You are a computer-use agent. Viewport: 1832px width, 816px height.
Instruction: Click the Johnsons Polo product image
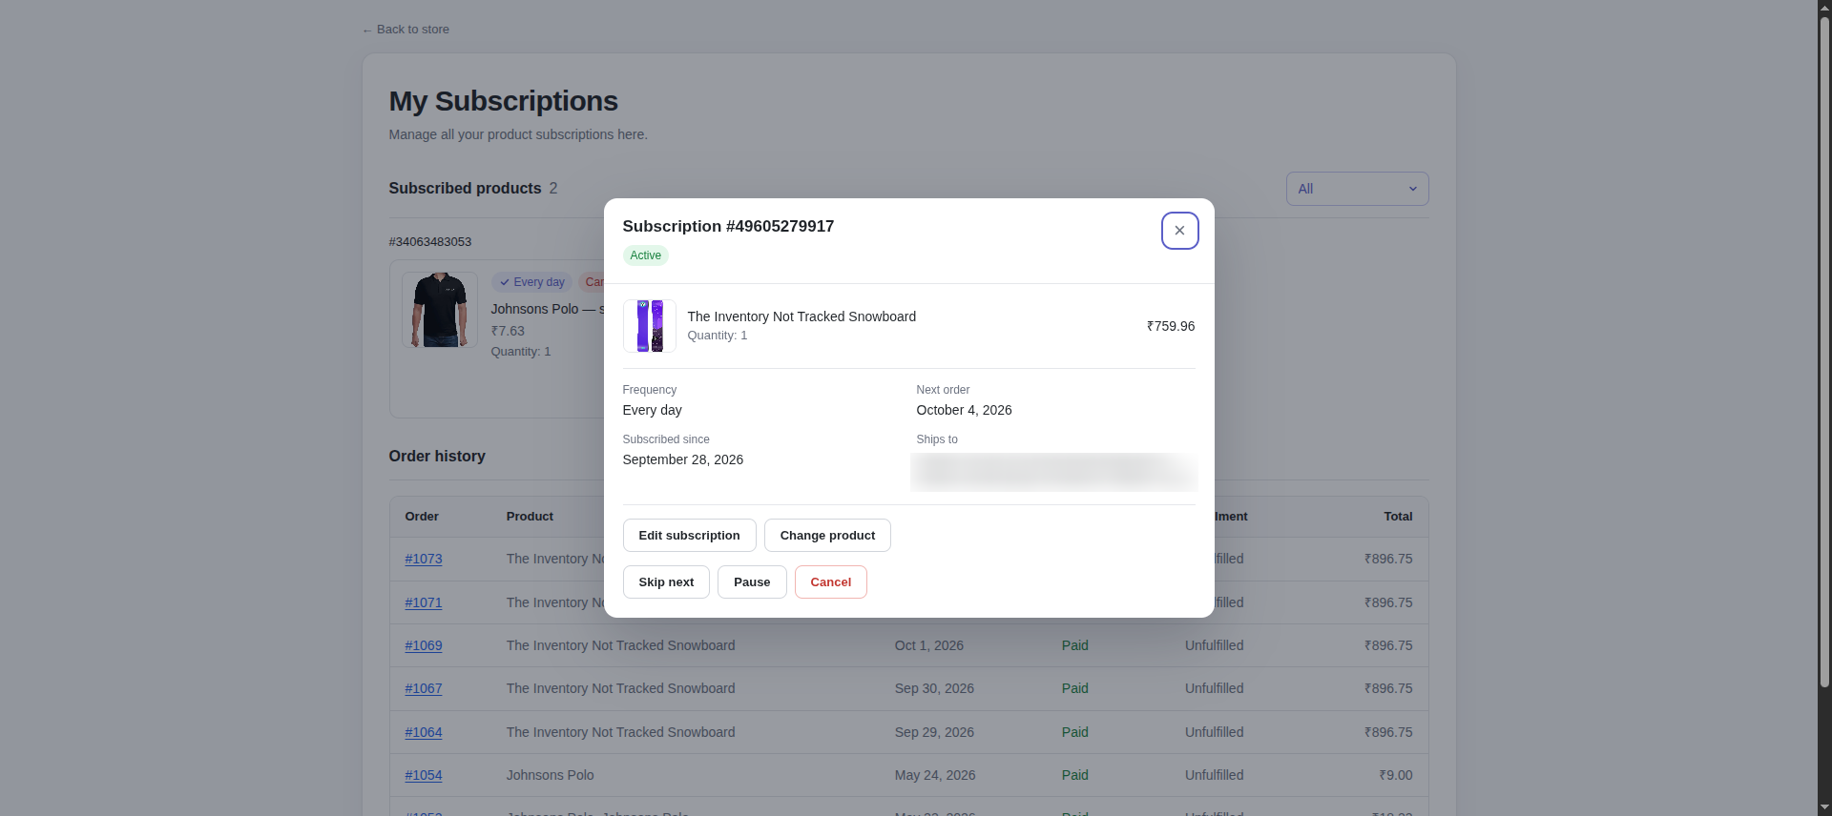440,310
